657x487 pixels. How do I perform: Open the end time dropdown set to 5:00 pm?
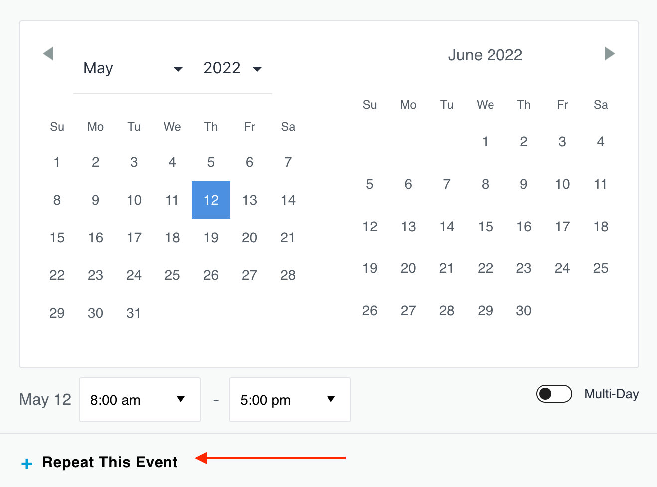290,399
